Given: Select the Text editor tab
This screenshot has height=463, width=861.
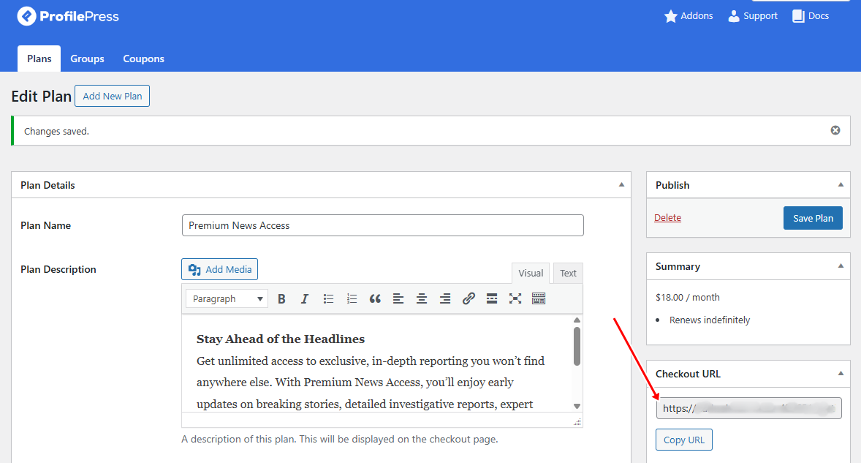Looking at the screenshot, I should (569, 273).
